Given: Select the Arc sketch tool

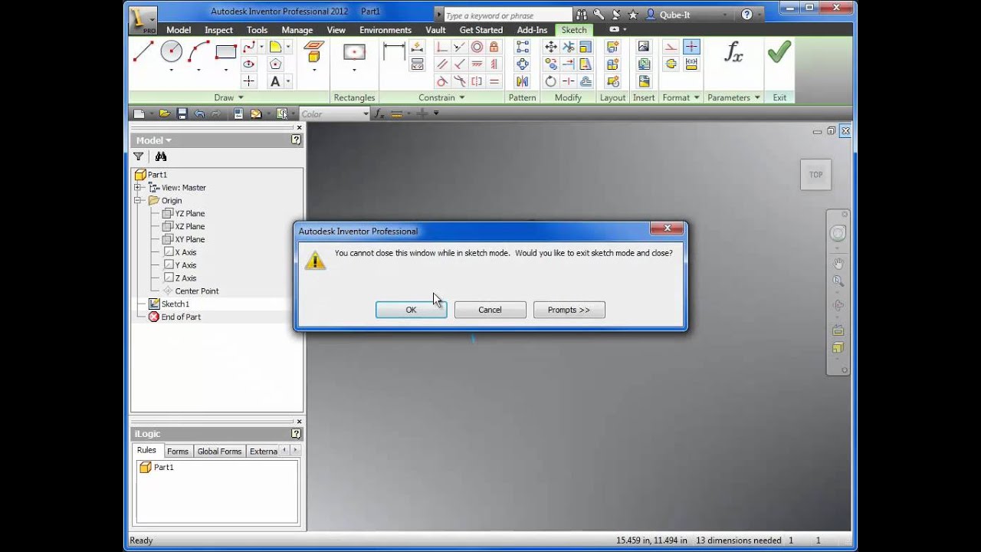Looking at the screenshot, I should (x=198, y=52).
